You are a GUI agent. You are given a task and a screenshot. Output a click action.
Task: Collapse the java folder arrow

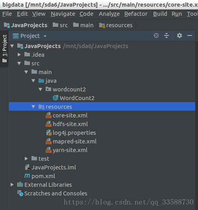[x=33, y=81]
